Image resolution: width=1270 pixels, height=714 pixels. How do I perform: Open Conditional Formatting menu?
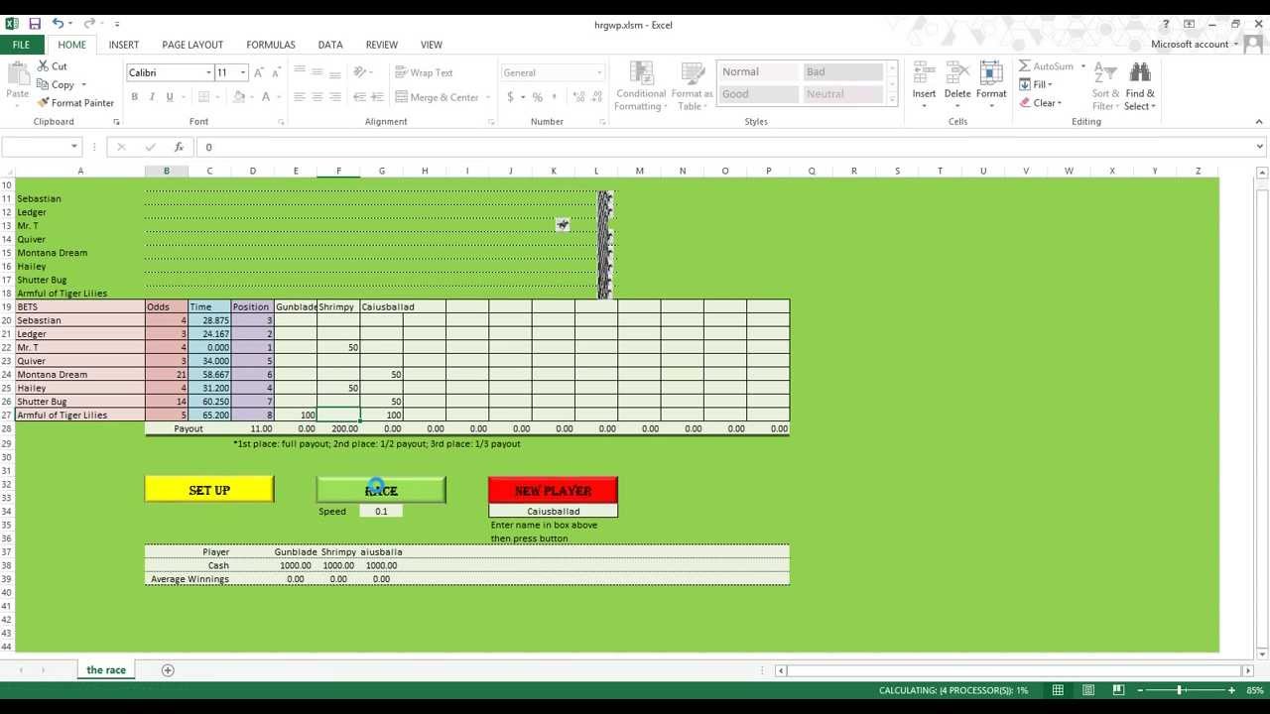(641, 87)
